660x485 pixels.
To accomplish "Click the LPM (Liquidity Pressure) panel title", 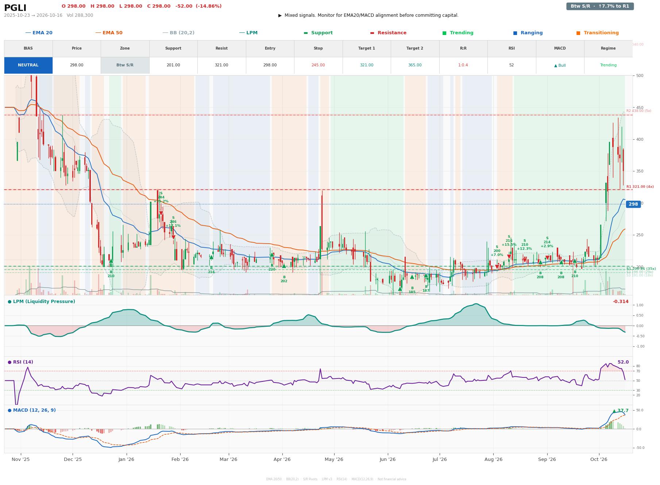I will click(x=42, y=302).
